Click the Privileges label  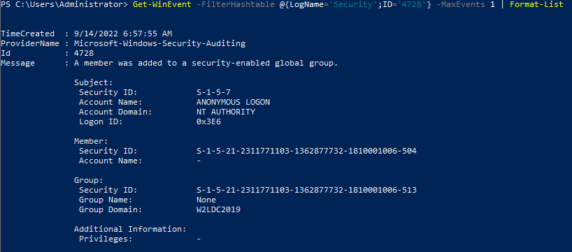(106, 239)
